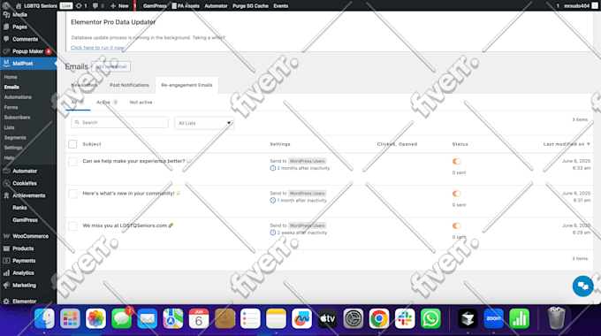601x336 pixels.
Task: Open Analytics in the sidebar
Action: [23, 273]
